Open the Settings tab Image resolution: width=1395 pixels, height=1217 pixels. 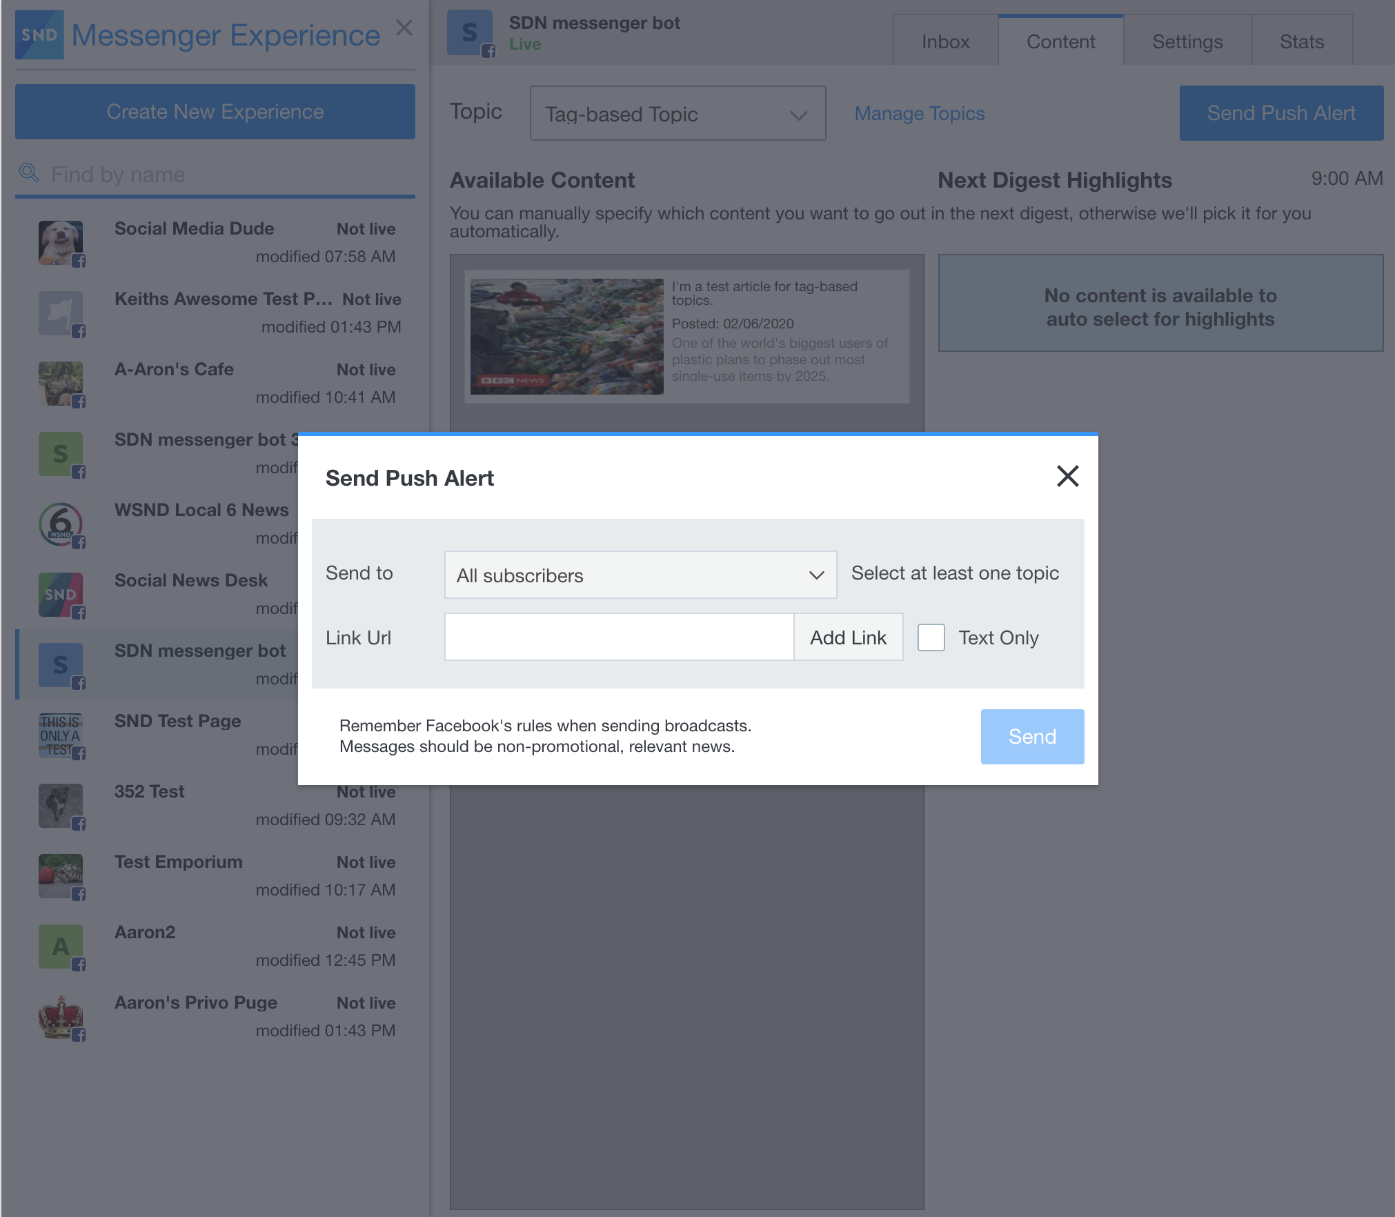[x=1187, y=41]
